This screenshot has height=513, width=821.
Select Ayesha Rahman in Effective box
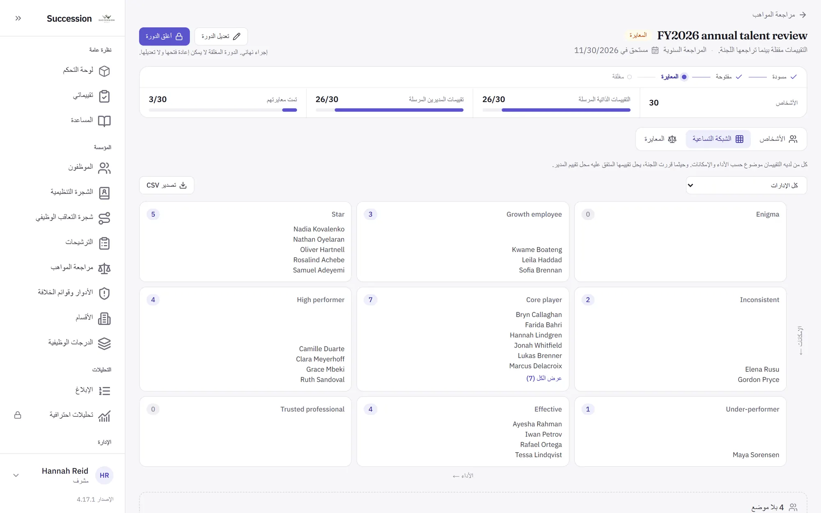tap(537, 424)
